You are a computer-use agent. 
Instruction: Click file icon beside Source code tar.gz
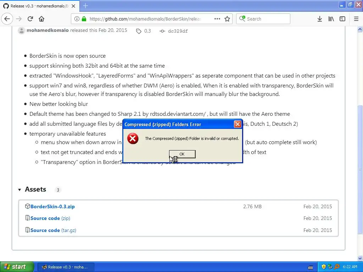click(x=28, y=230)
